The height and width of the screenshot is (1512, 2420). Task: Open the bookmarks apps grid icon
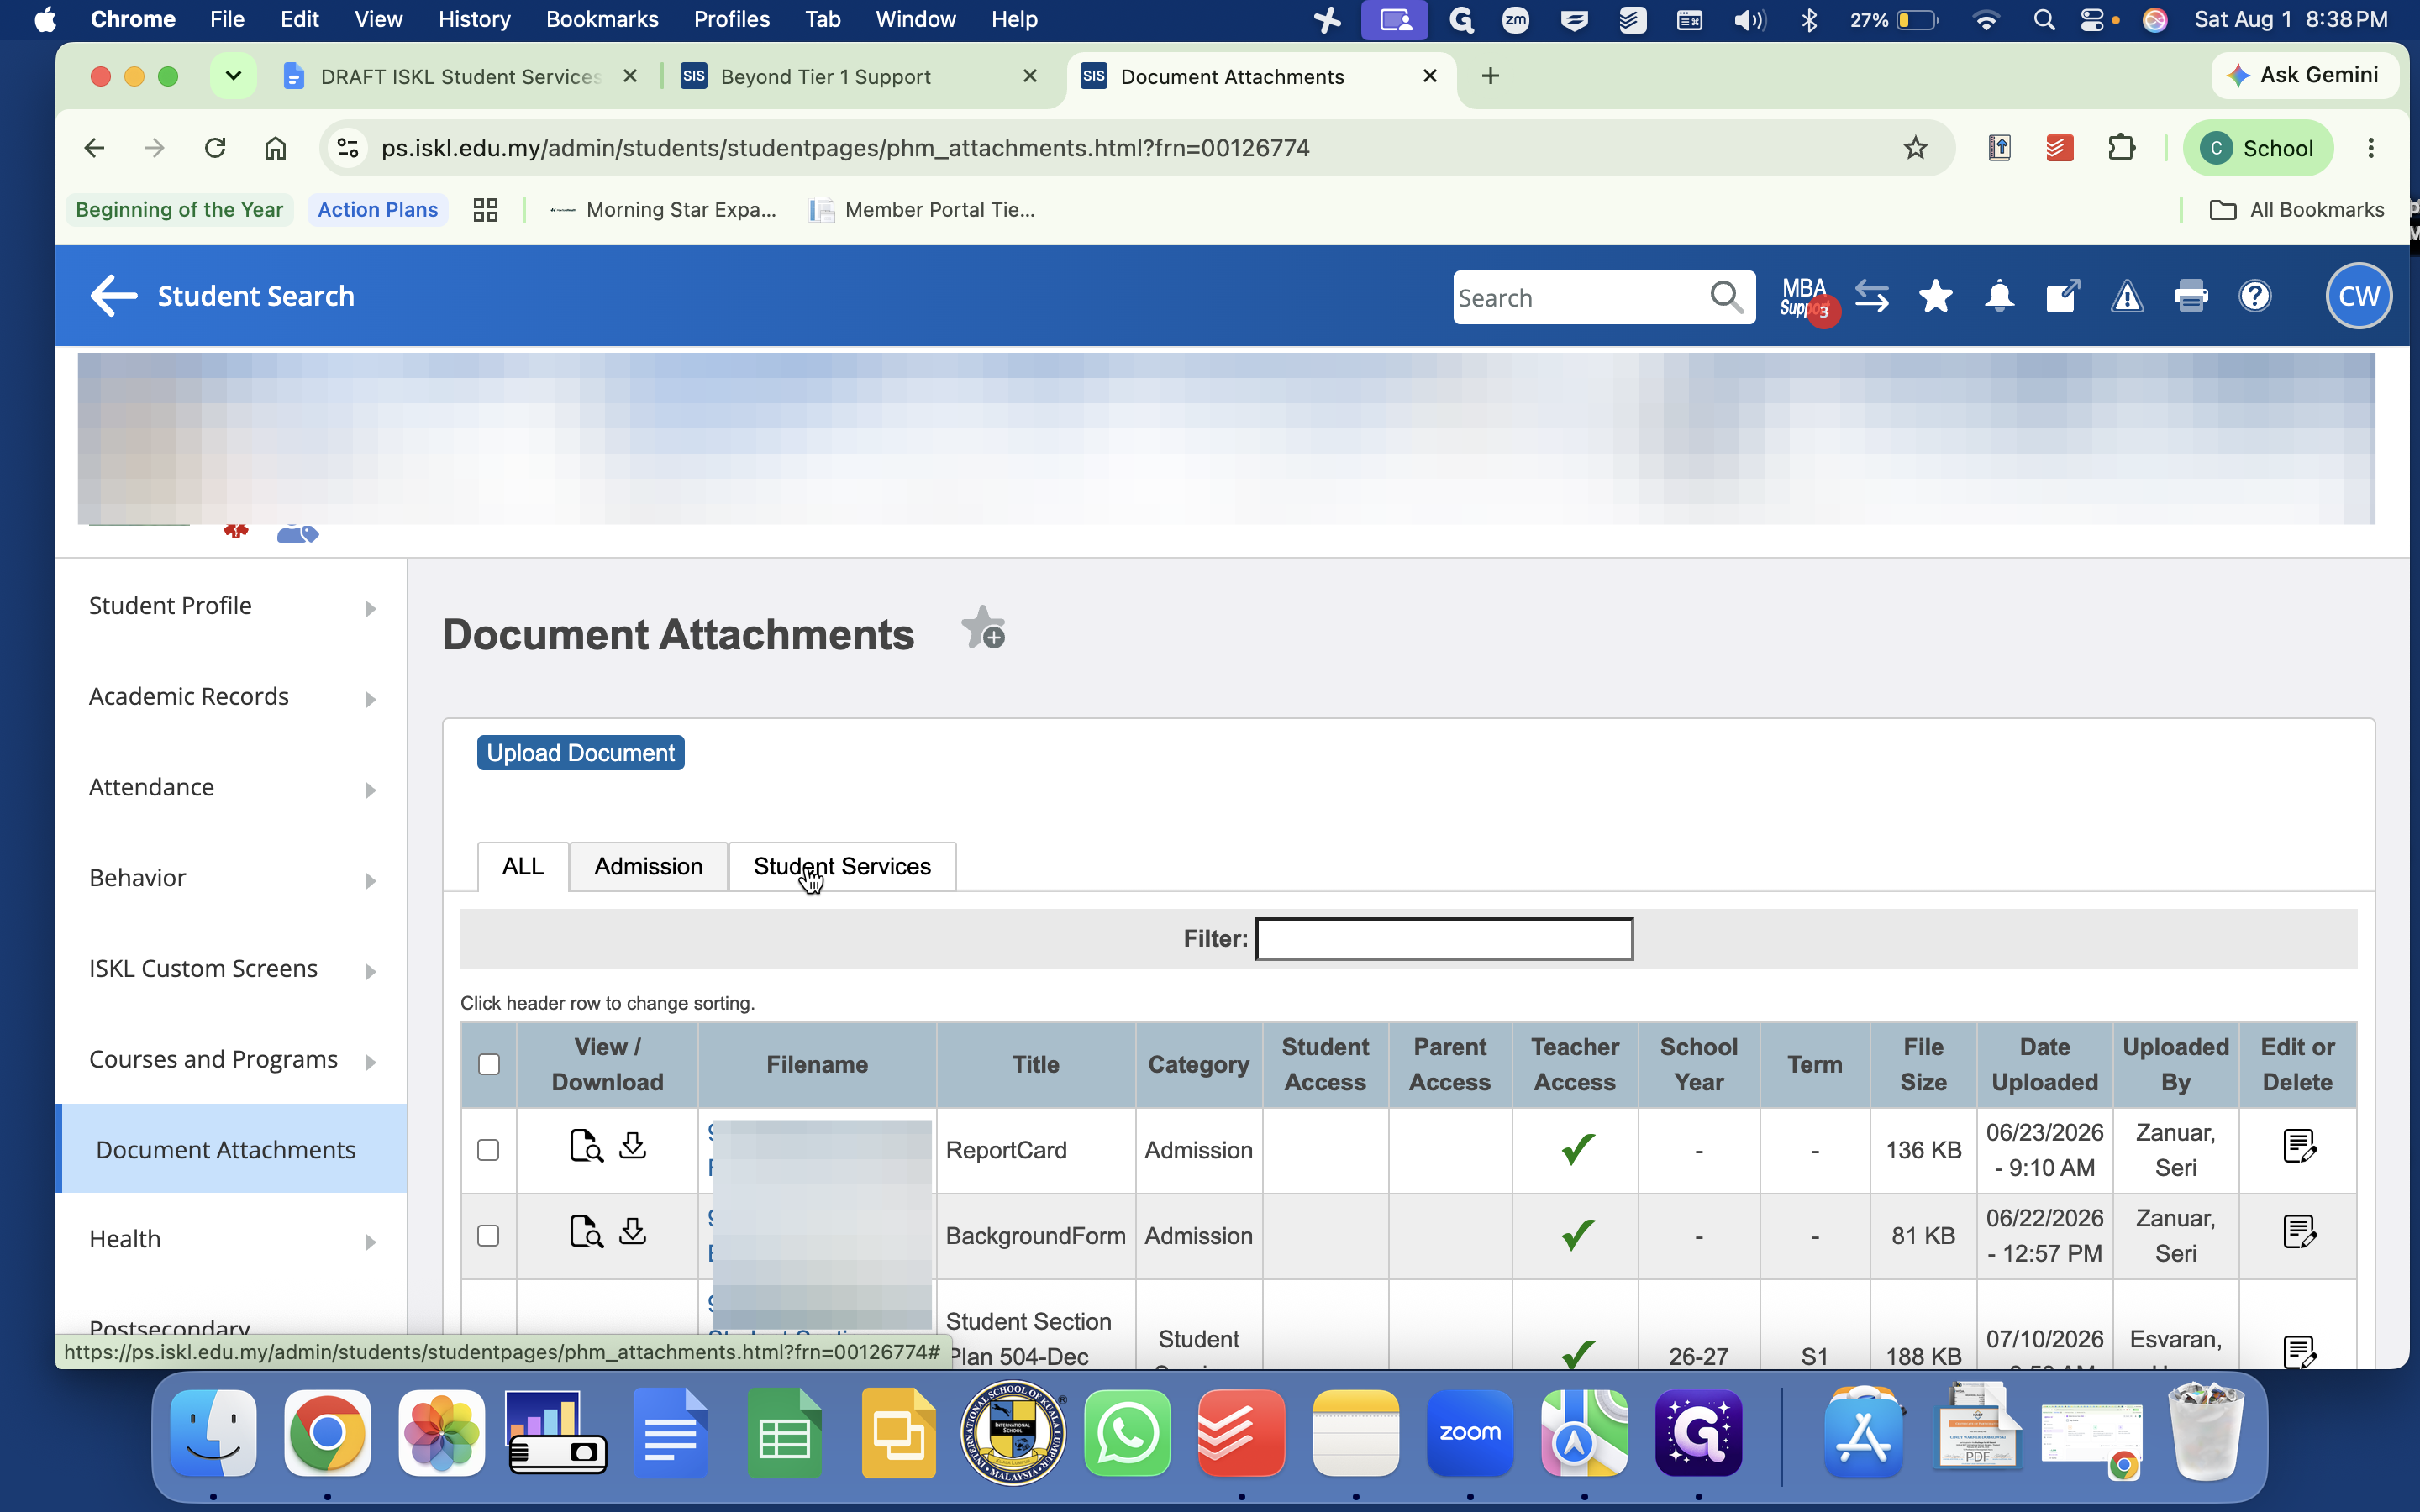tap(485, 210)
